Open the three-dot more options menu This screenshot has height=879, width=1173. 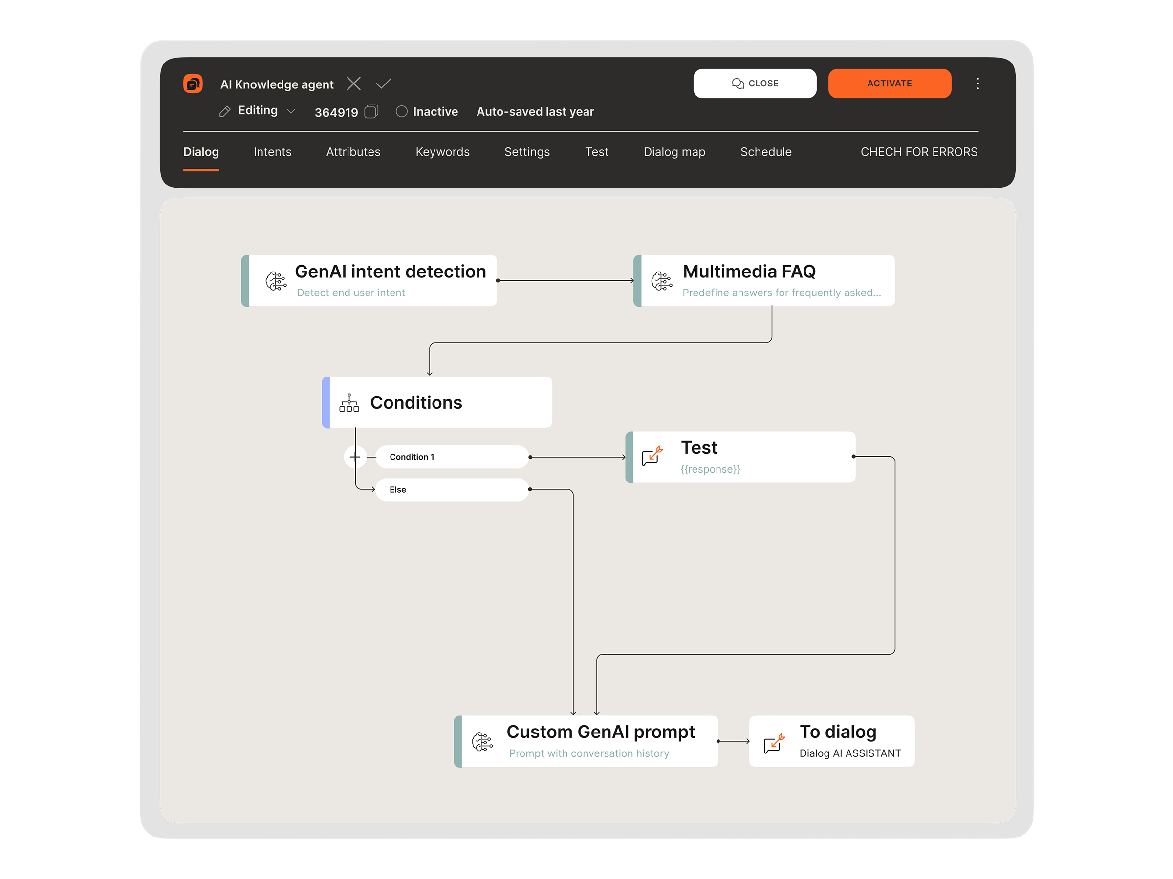click(977, 84)
